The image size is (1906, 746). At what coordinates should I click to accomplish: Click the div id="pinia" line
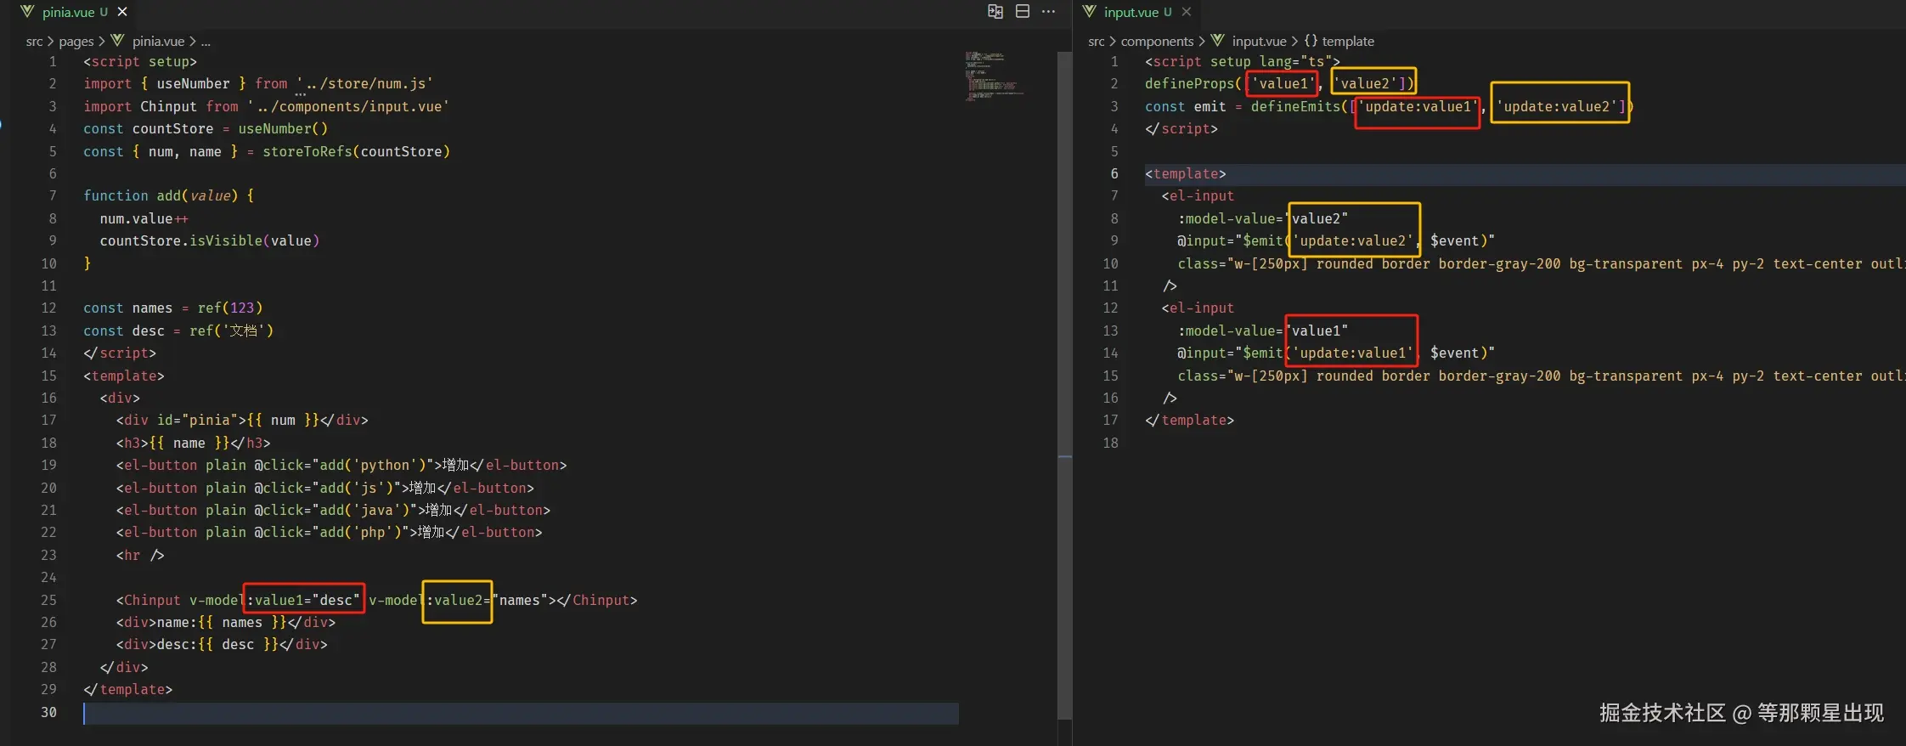pyautogui.click(x=242, y=420)
